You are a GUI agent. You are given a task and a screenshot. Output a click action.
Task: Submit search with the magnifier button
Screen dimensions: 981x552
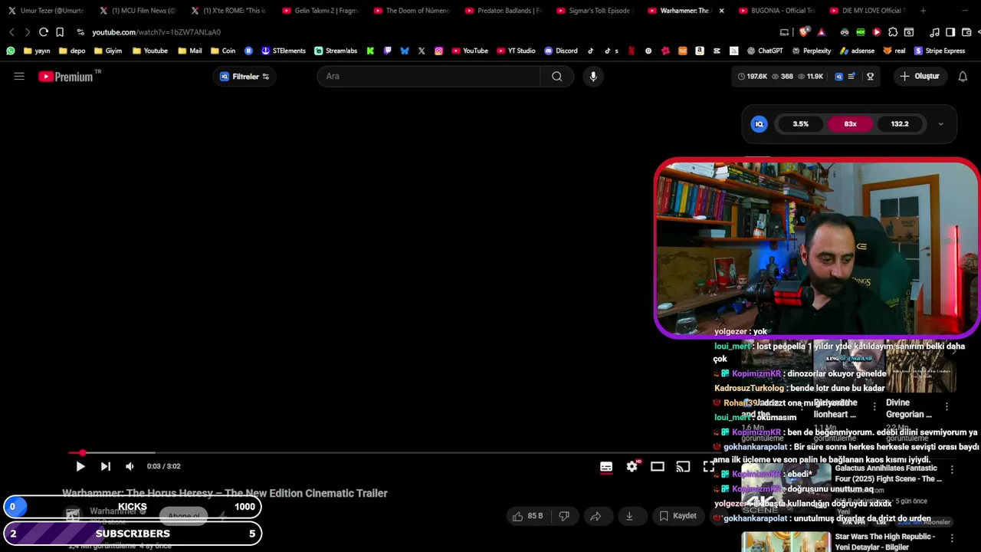point(557,76)
